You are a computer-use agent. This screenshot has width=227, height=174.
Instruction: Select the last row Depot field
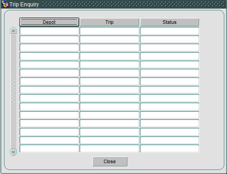(x=49, y=149)
